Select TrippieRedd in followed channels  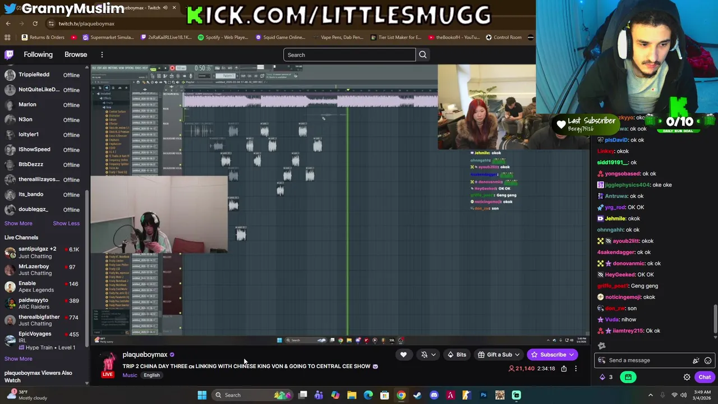(42, 75)
